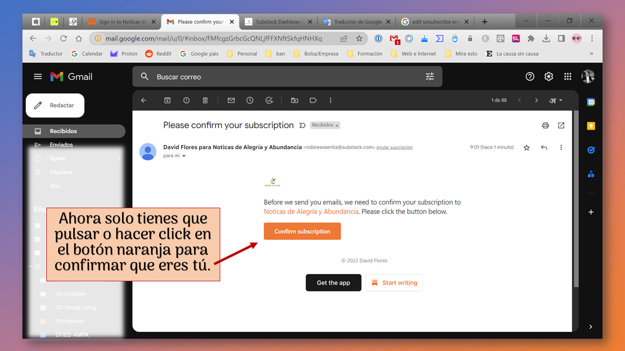Open Chrome extensions puzzle icon
This screenshot has width=625, height=351.
(x=531, y=39)
